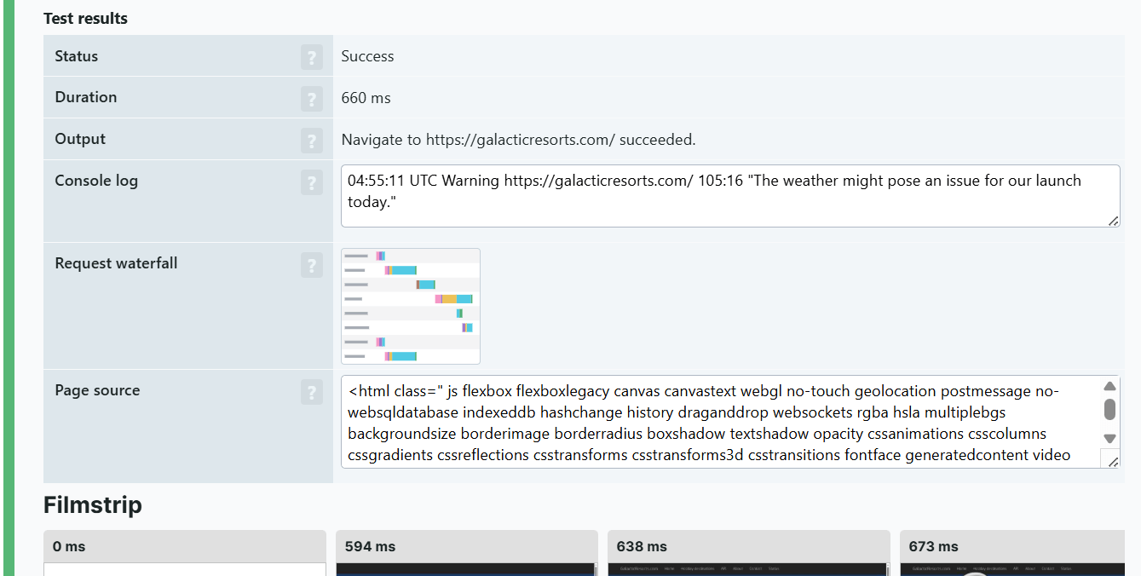
Task: Open the Status help icon
Action: (311, 58)
